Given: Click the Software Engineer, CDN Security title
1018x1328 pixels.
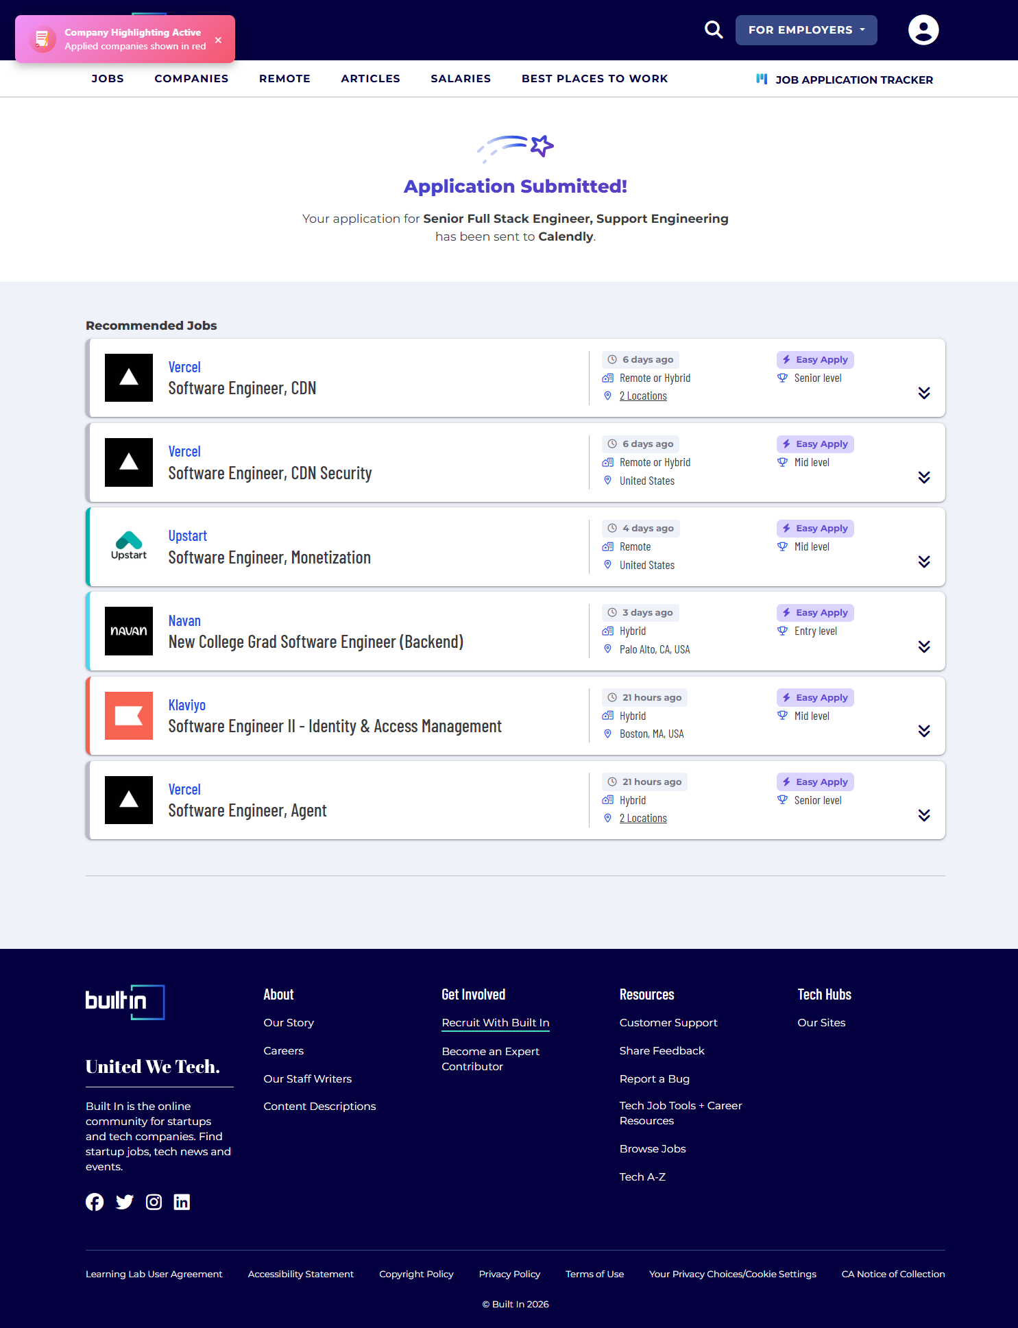Looking at the screenshot, I should point(270,473).
